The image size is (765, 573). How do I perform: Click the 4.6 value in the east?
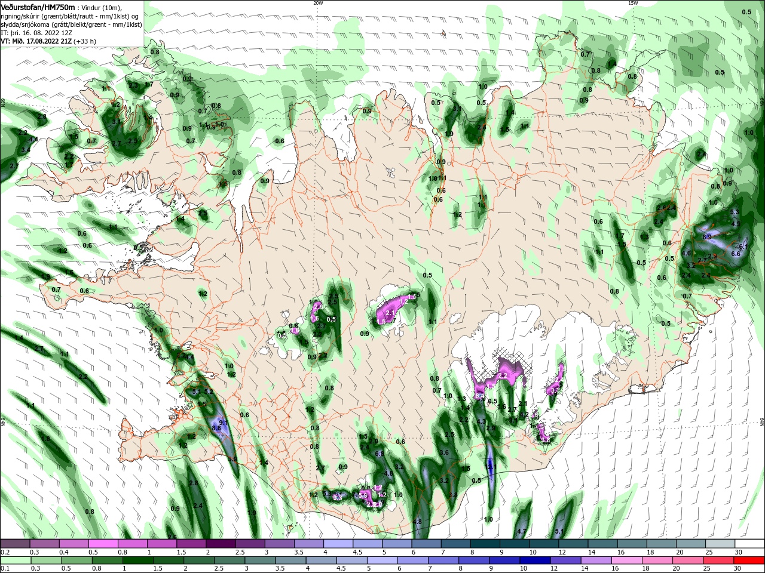point(686,254)
